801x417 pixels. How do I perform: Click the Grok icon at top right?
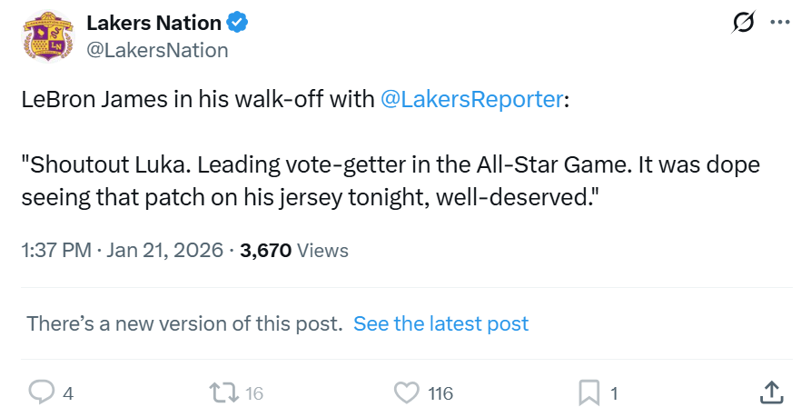point(743,24)
